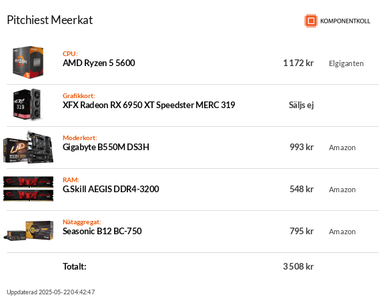This screenshot has height=301, width=385.
Task: Open the Amazon link for the RAM
Action: point(342,190)
